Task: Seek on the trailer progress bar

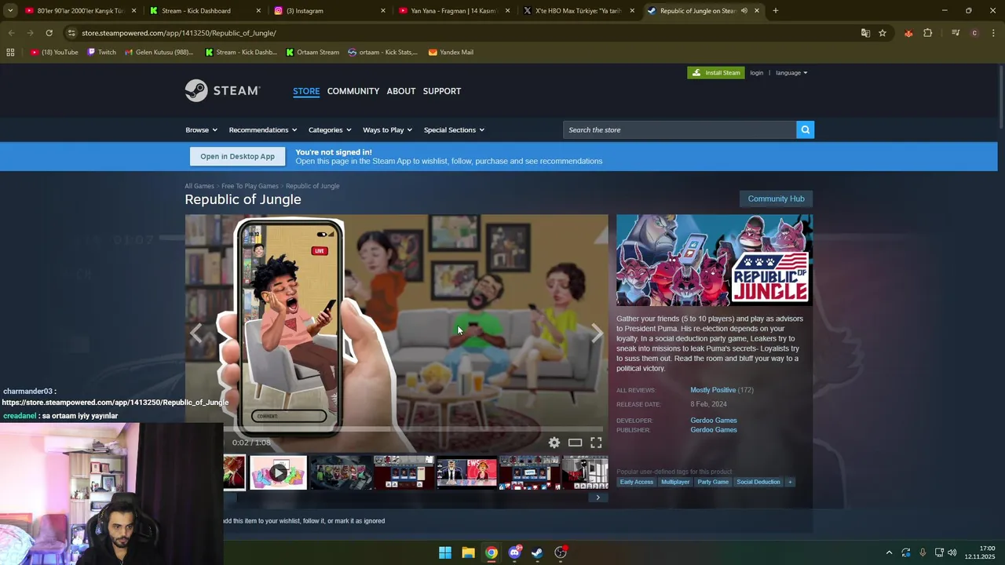Action: 415,428
